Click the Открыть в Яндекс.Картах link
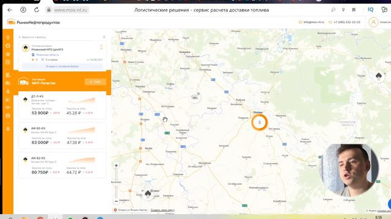 (130, 210)
